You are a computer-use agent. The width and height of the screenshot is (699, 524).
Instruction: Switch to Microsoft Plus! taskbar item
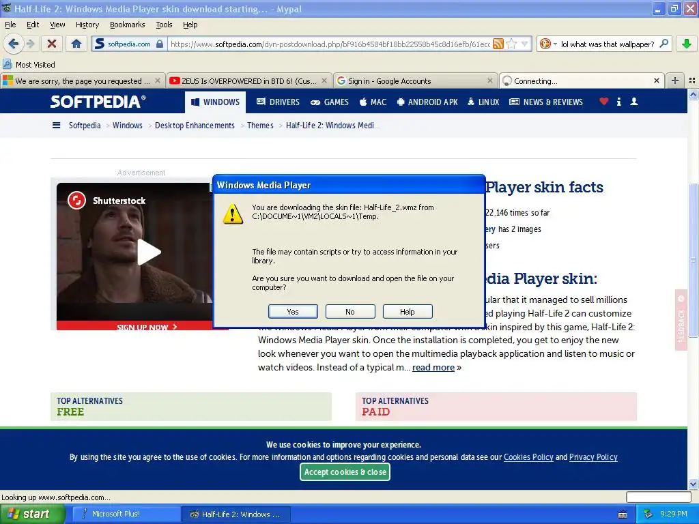coord(126,514)
